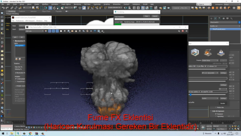The width and height of the screenshot is (241, 136).
Task: Click Cancel in the Rendering dialog
Action: click(x=155, y=16)
